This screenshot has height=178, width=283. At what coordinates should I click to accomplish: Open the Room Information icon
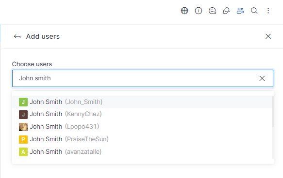[199, 11]
